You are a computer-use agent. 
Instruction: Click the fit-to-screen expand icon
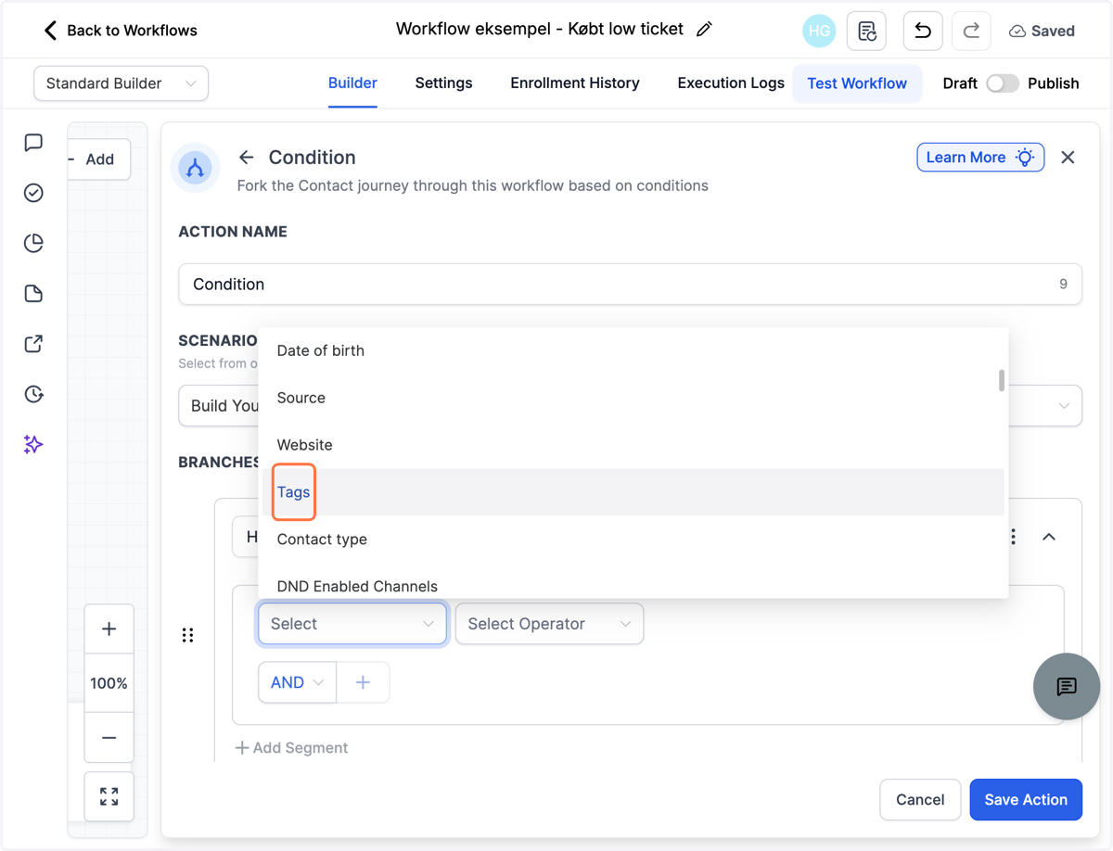click(109, 796)
